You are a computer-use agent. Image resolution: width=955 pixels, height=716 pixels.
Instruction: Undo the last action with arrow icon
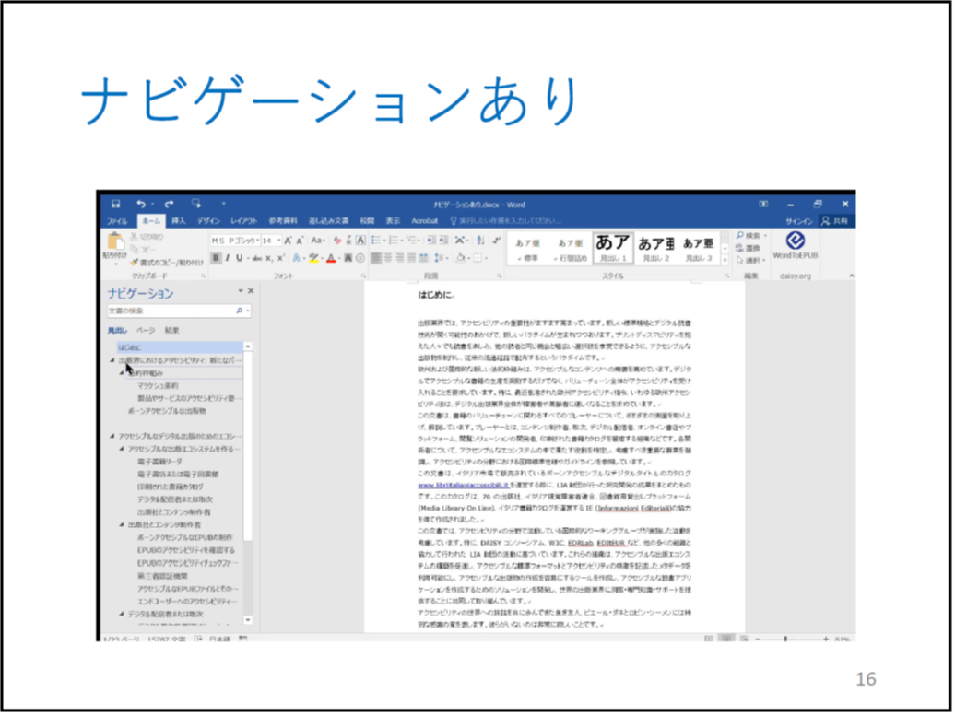141,204
